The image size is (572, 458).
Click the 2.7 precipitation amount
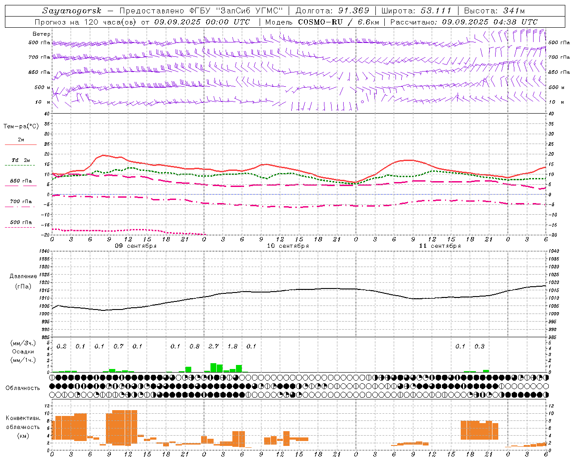coord(214,346)
